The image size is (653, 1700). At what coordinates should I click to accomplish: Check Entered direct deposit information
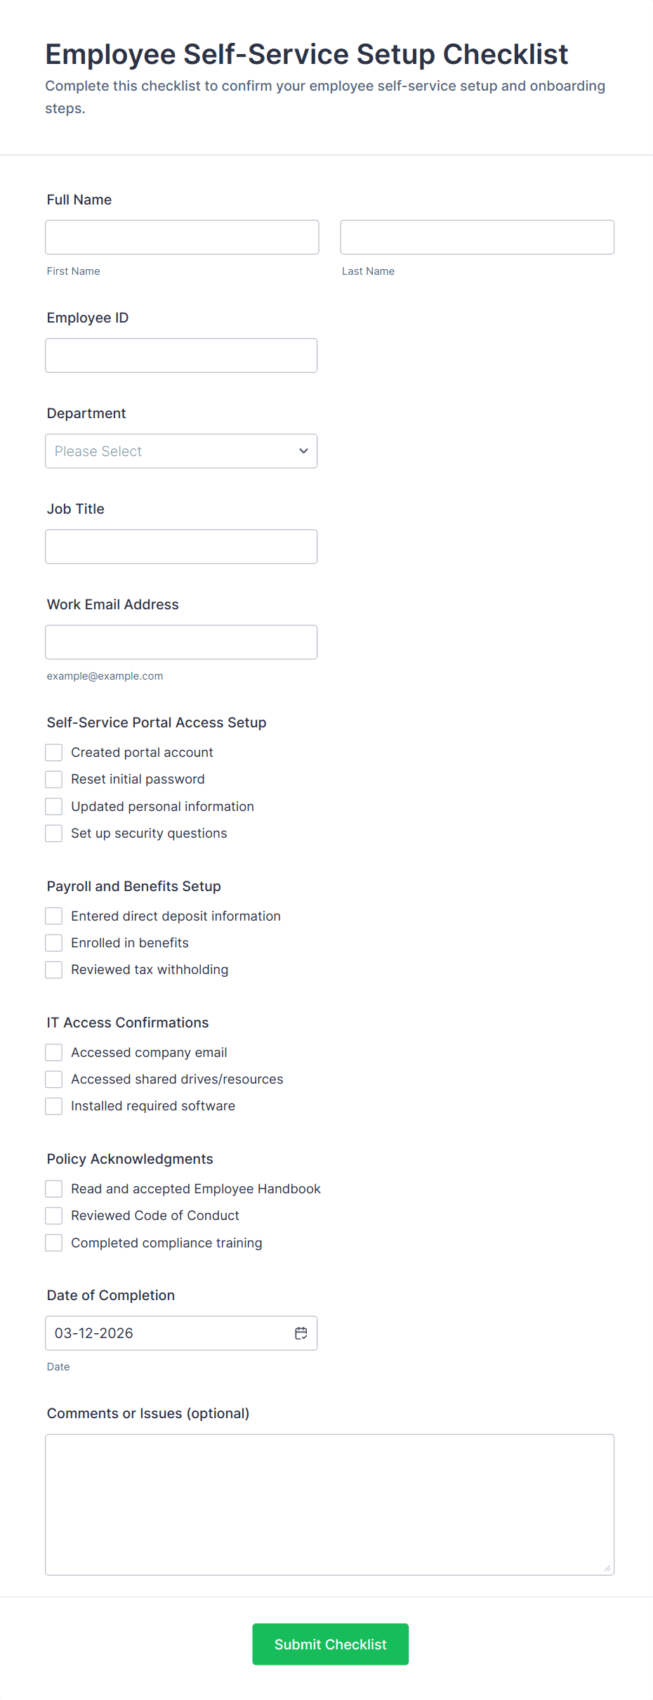[x=54, y=916]
